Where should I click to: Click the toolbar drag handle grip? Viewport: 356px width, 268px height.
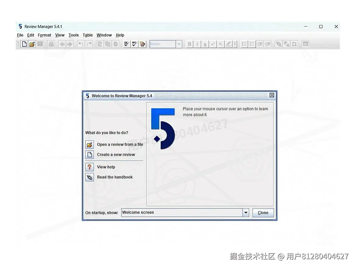pos(18,44)
